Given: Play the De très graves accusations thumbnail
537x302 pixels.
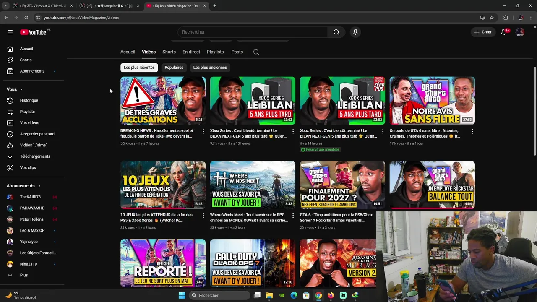Looking at the screenshot, I should click(163, 101).
